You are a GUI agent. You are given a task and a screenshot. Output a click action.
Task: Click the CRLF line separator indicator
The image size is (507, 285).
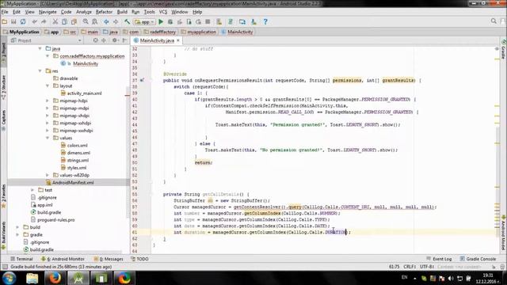pyautogui.click(x=410, y=267)
